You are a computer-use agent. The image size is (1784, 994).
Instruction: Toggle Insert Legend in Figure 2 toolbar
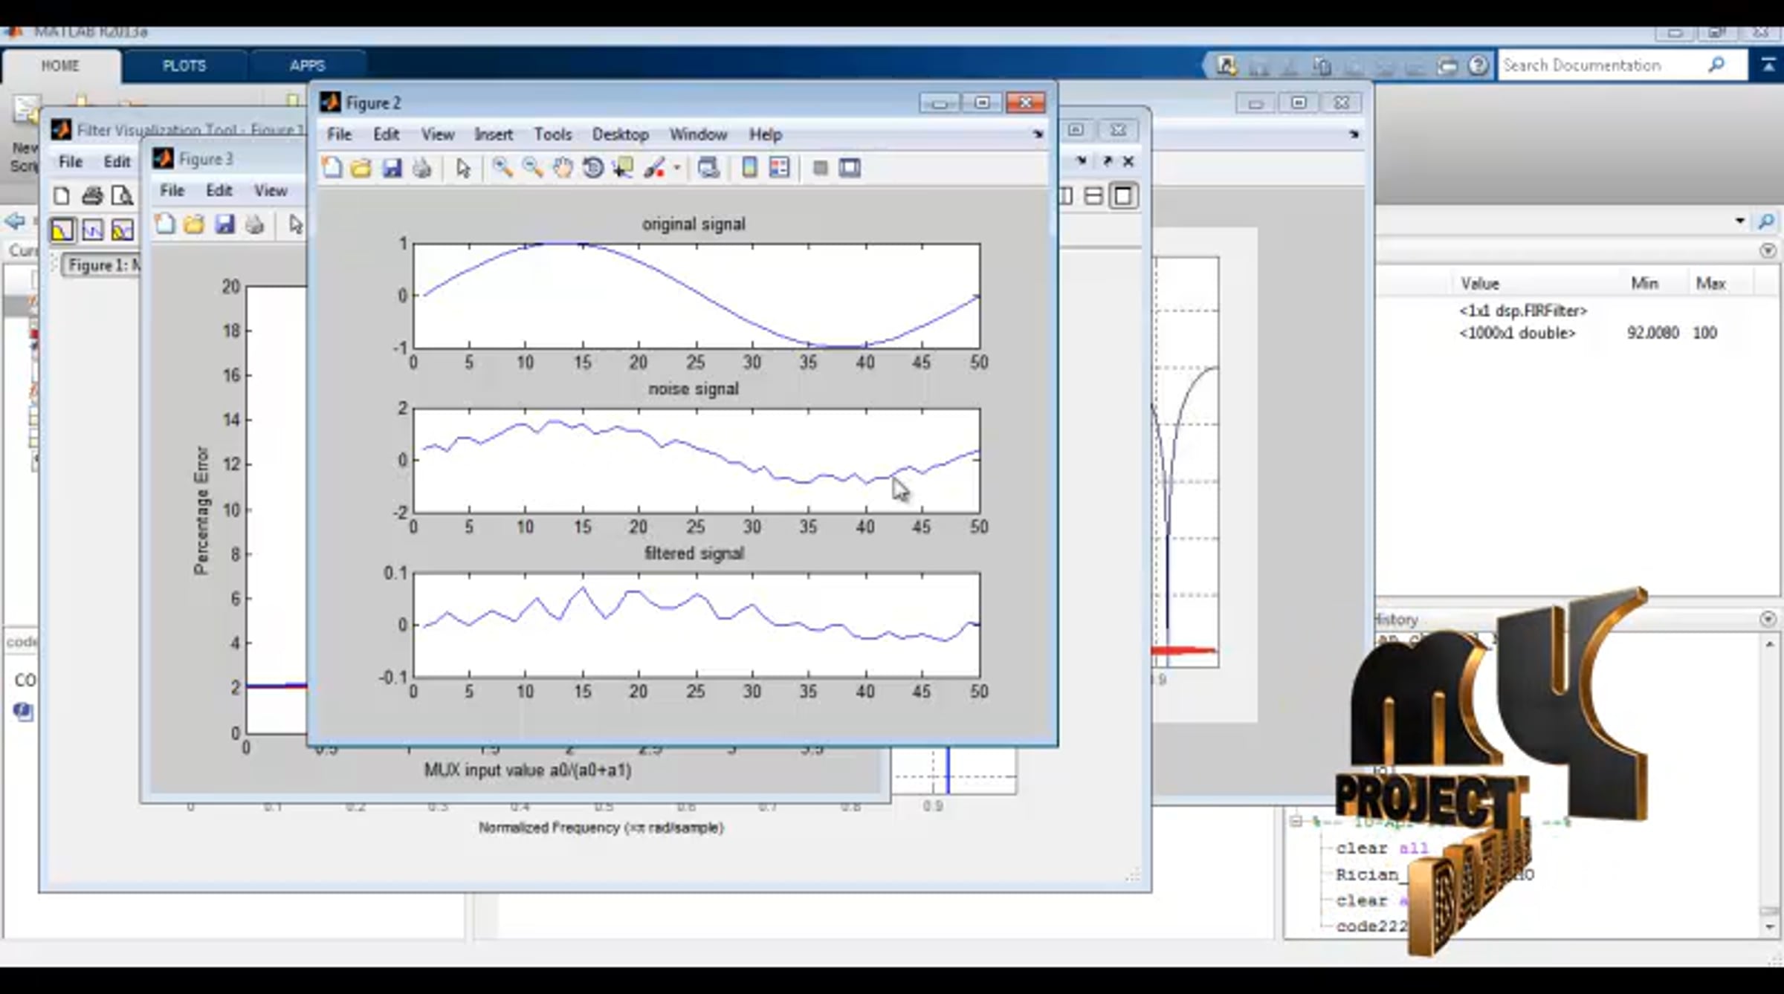coord(779,168)
